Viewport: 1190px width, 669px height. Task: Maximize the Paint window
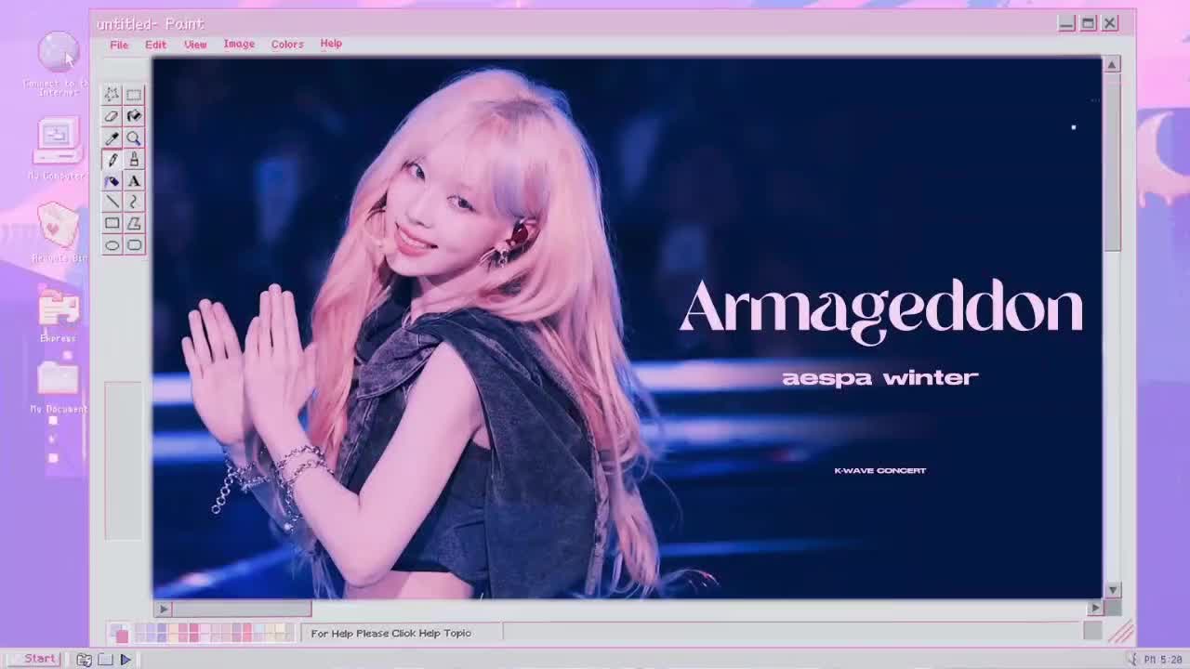1088,23
